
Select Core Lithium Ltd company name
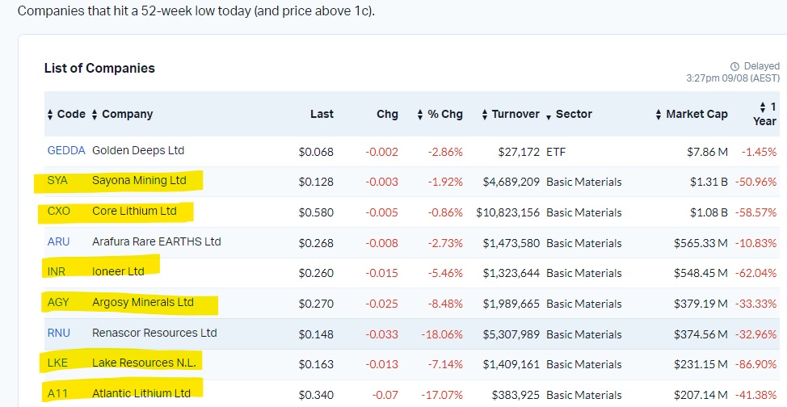[134, 211]
